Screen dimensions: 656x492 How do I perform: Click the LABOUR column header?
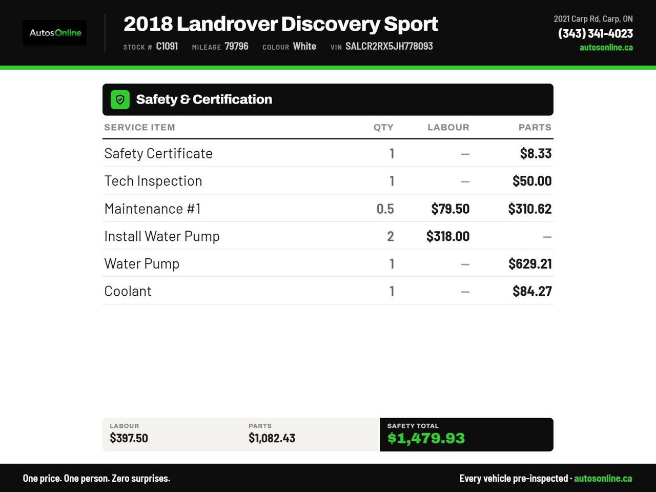448,127
